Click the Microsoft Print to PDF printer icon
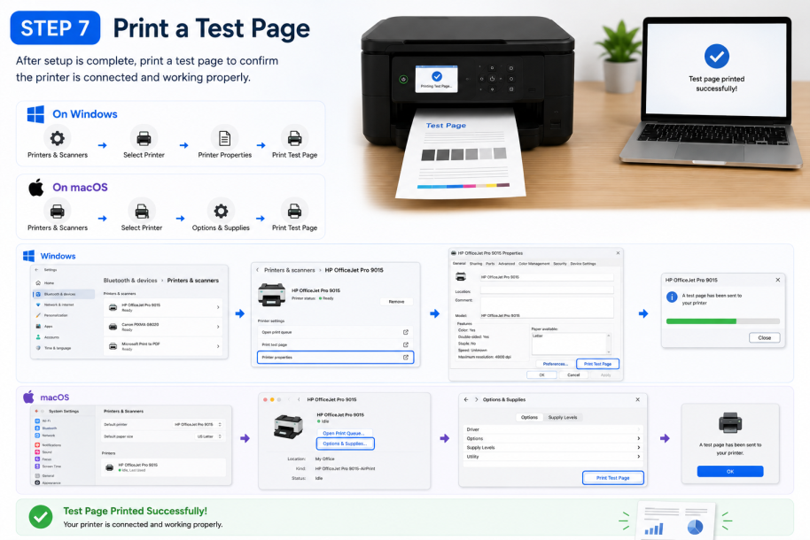Screen dimensions: 810x540 (x=113, y=346)
